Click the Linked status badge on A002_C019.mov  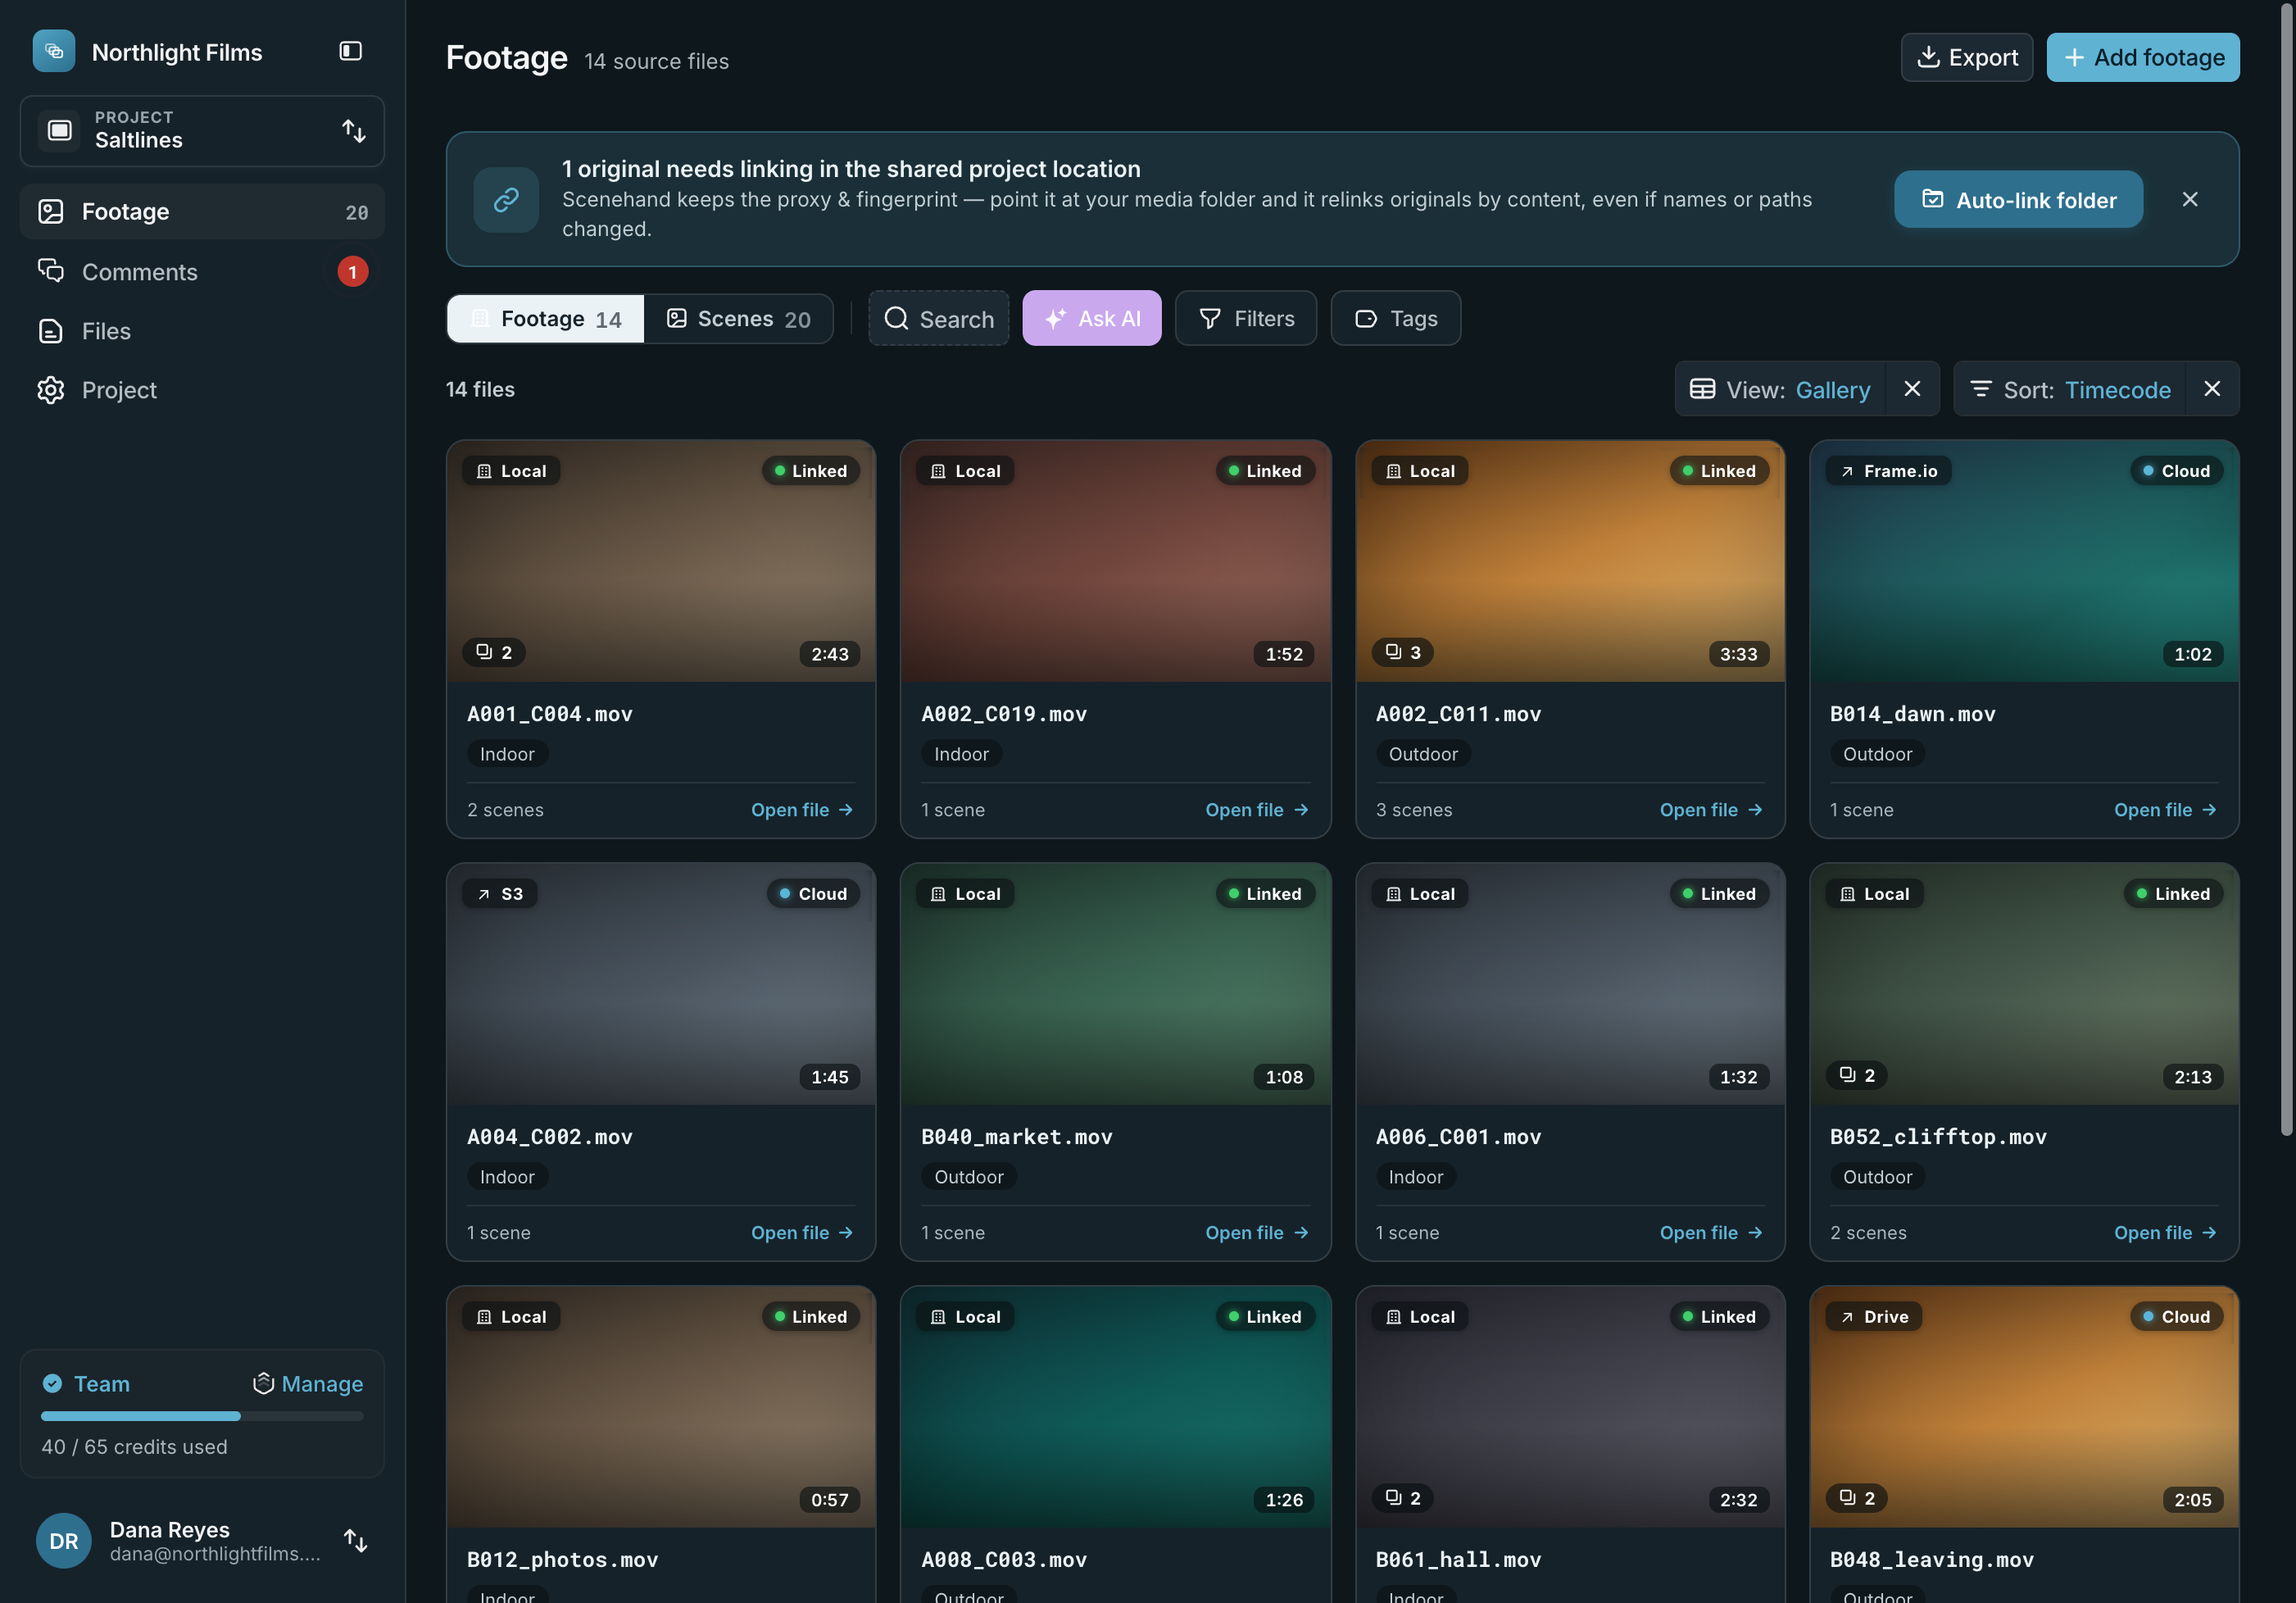click(x=1265, y=471)
